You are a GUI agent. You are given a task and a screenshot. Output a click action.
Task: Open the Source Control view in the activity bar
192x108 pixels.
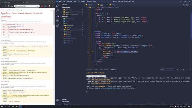57,16
